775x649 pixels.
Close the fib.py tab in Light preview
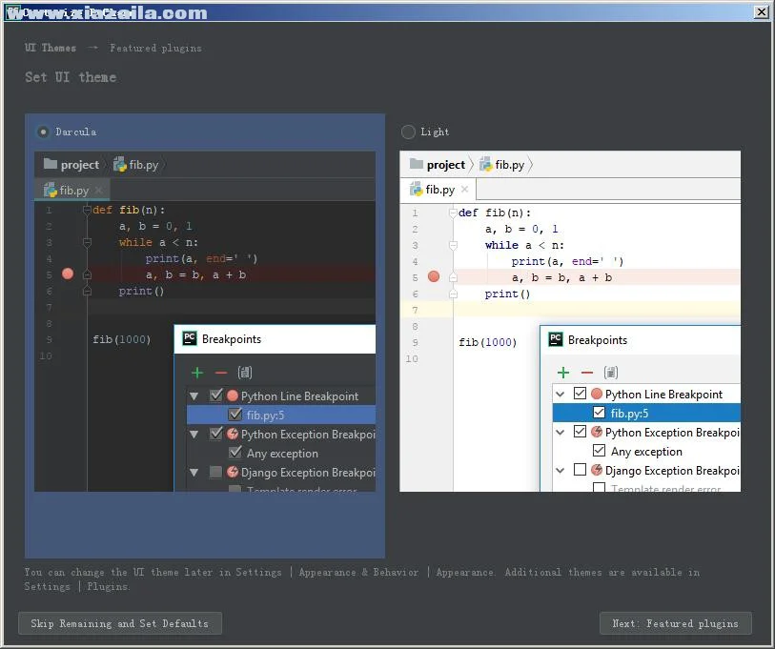click(x=464, y=189)
